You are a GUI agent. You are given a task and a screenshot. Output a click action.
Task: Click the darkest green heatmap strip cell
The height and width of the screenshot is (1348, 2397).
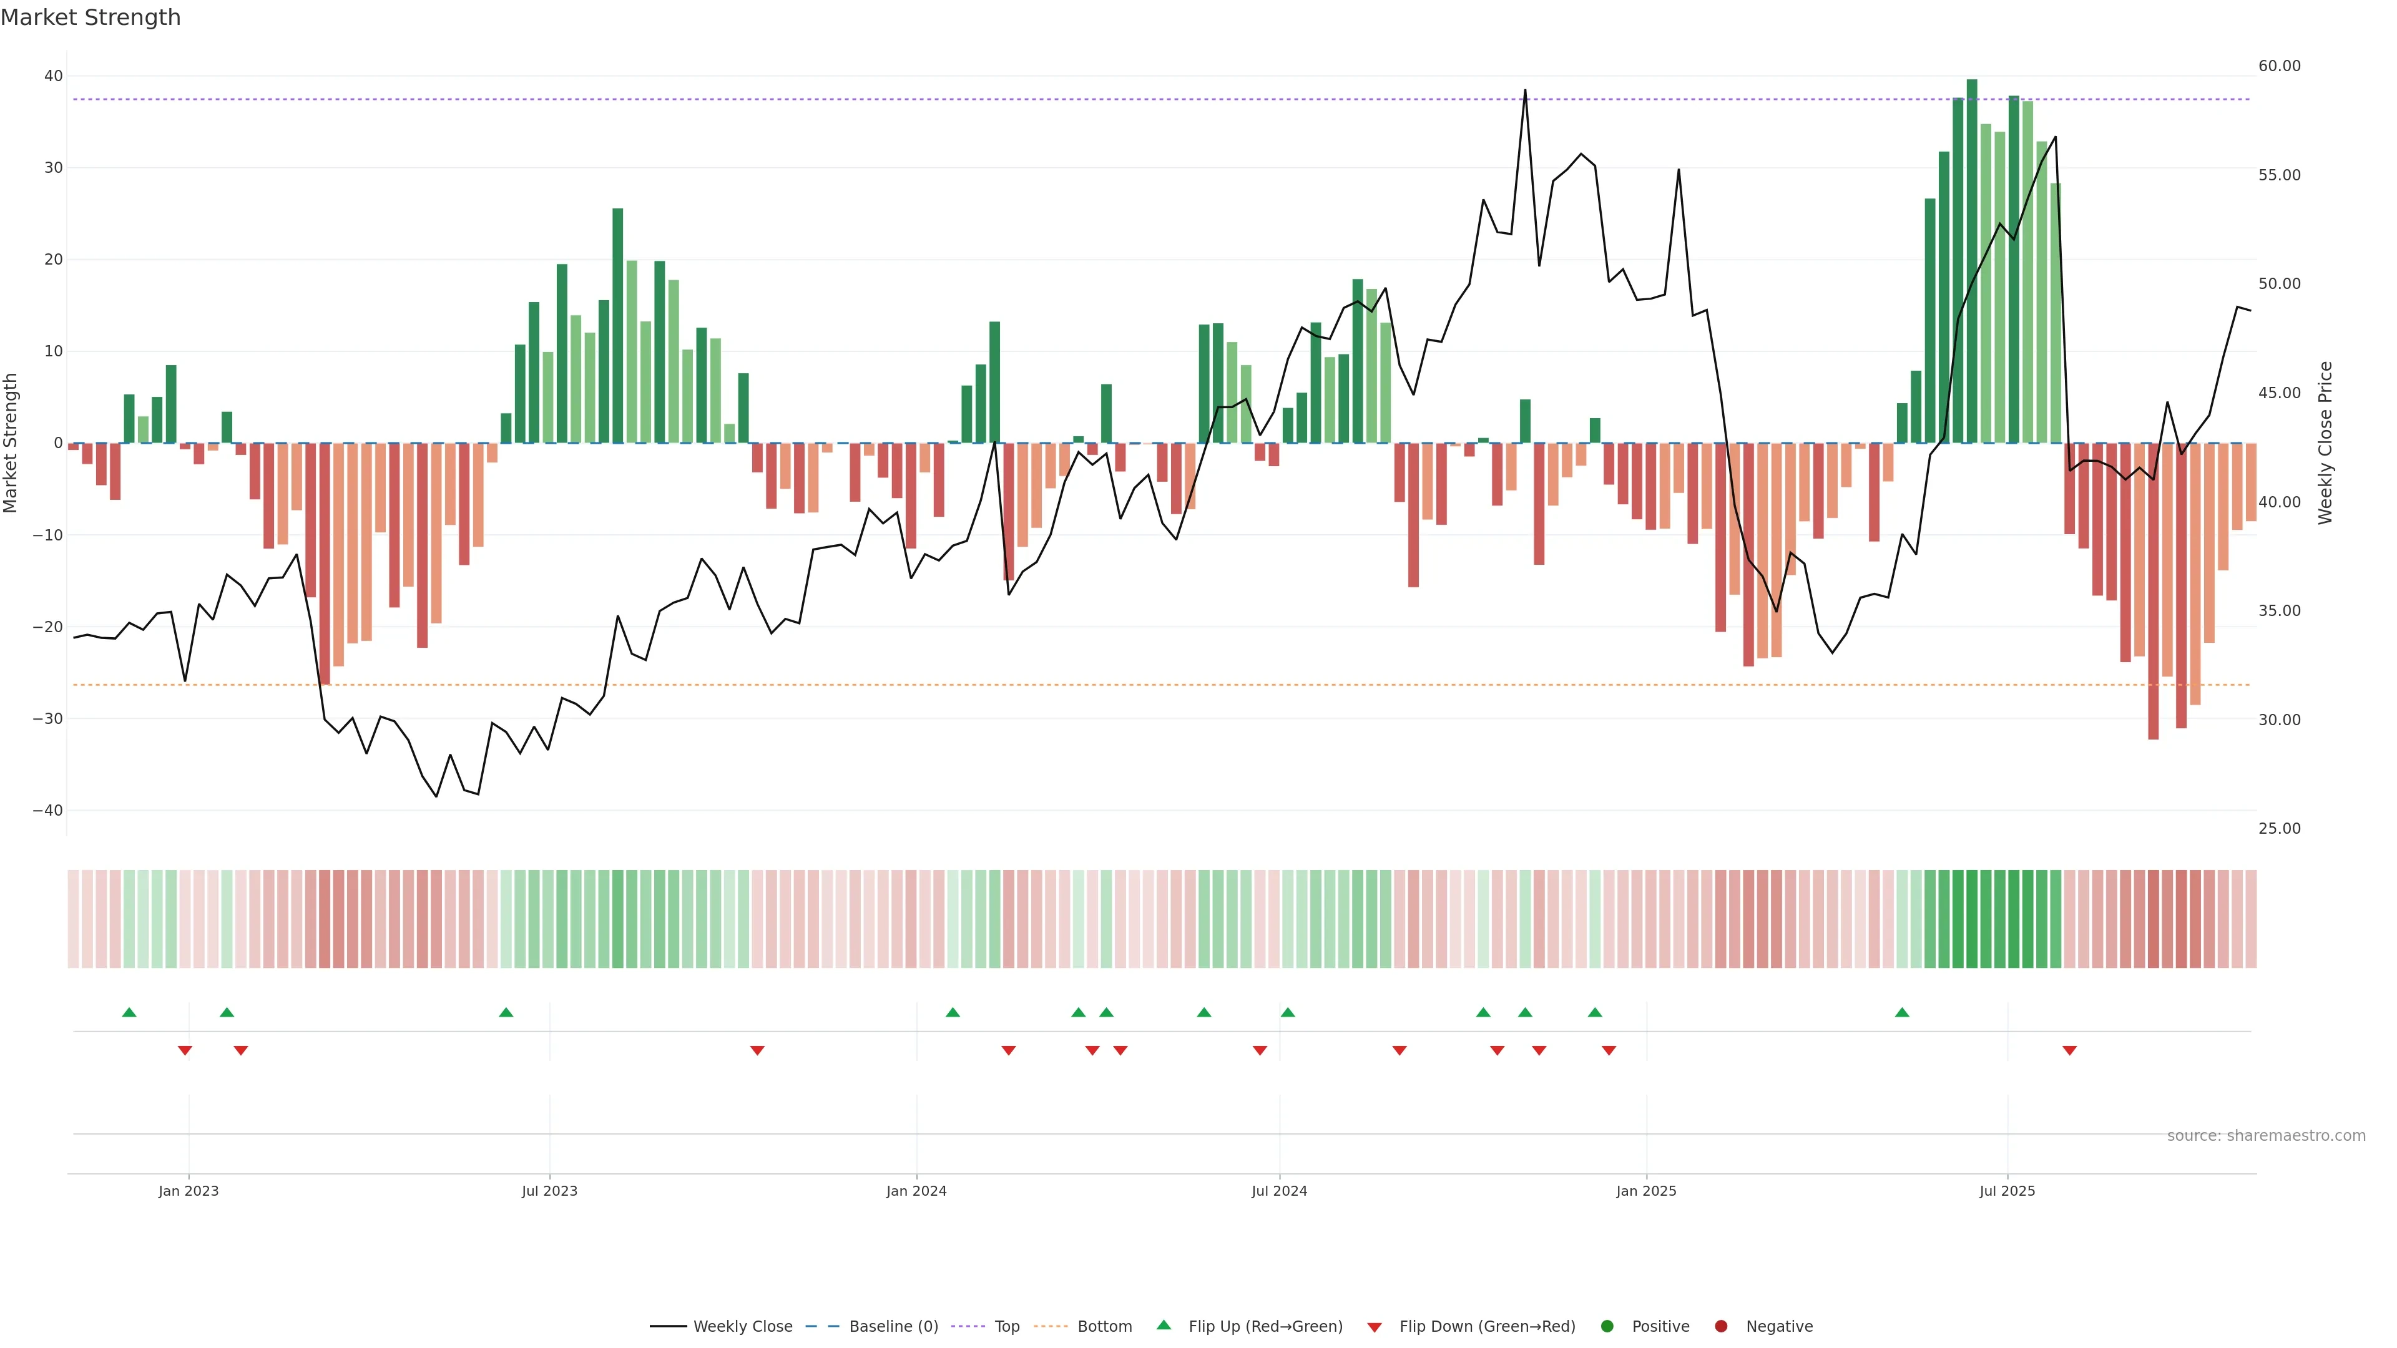[1972, 918]
